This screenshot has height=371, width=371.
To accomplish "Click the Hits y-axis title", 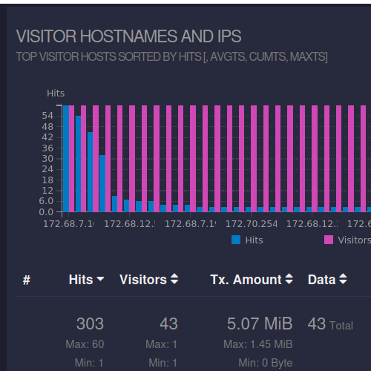I will coord(56,93).
